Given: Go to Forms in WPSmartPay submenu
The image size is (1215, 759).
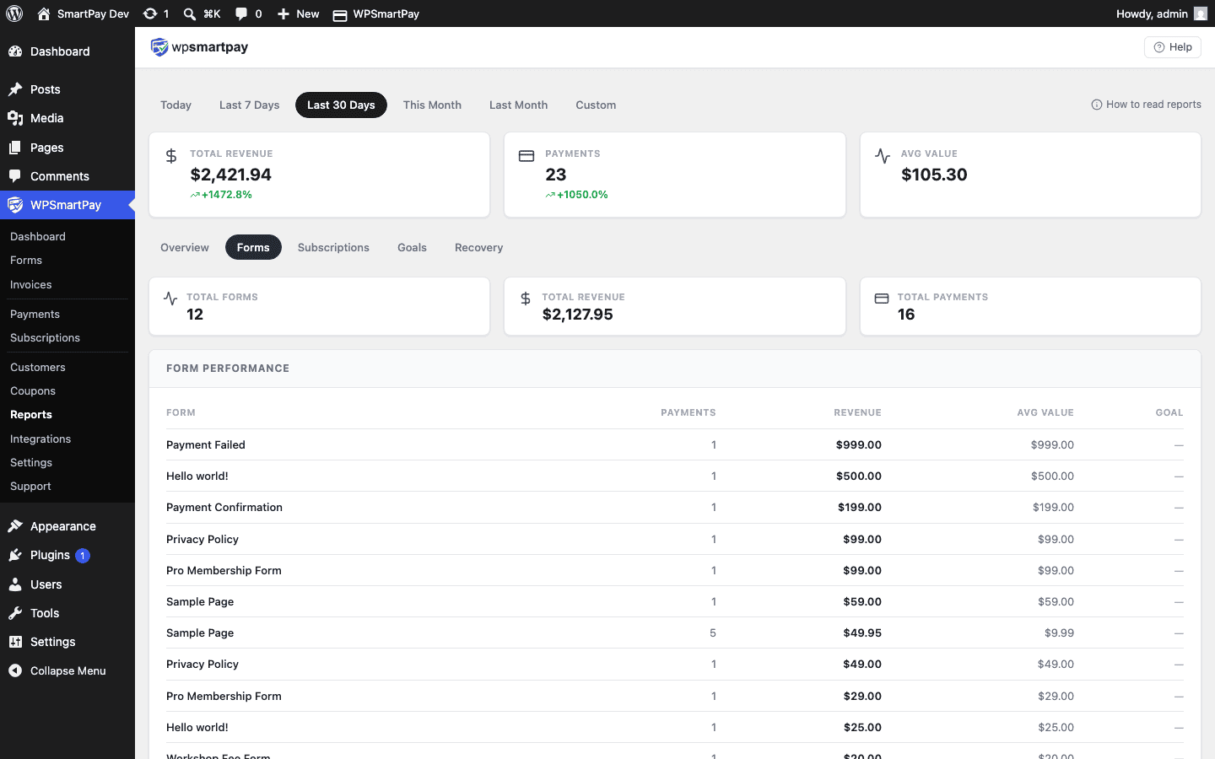Looking at the screenshot, I should (26, 261).
